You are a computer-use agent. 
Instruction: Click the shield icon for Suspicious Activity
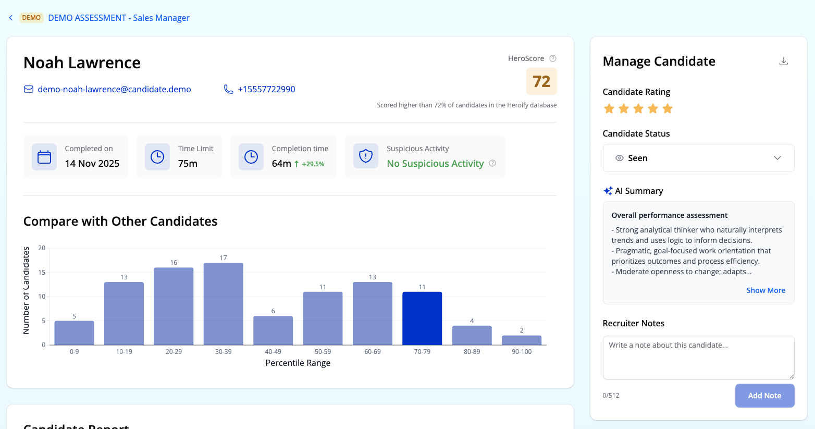click(366, 156)
